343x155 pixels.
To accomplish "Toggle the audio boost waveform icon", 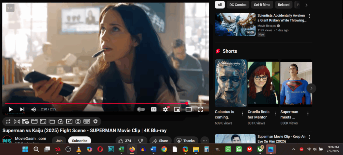I will 17,121.
